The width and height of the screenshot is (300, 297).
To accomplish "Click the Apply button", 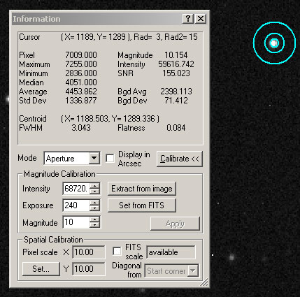I will pyautogui.click(x=175, y=224).
